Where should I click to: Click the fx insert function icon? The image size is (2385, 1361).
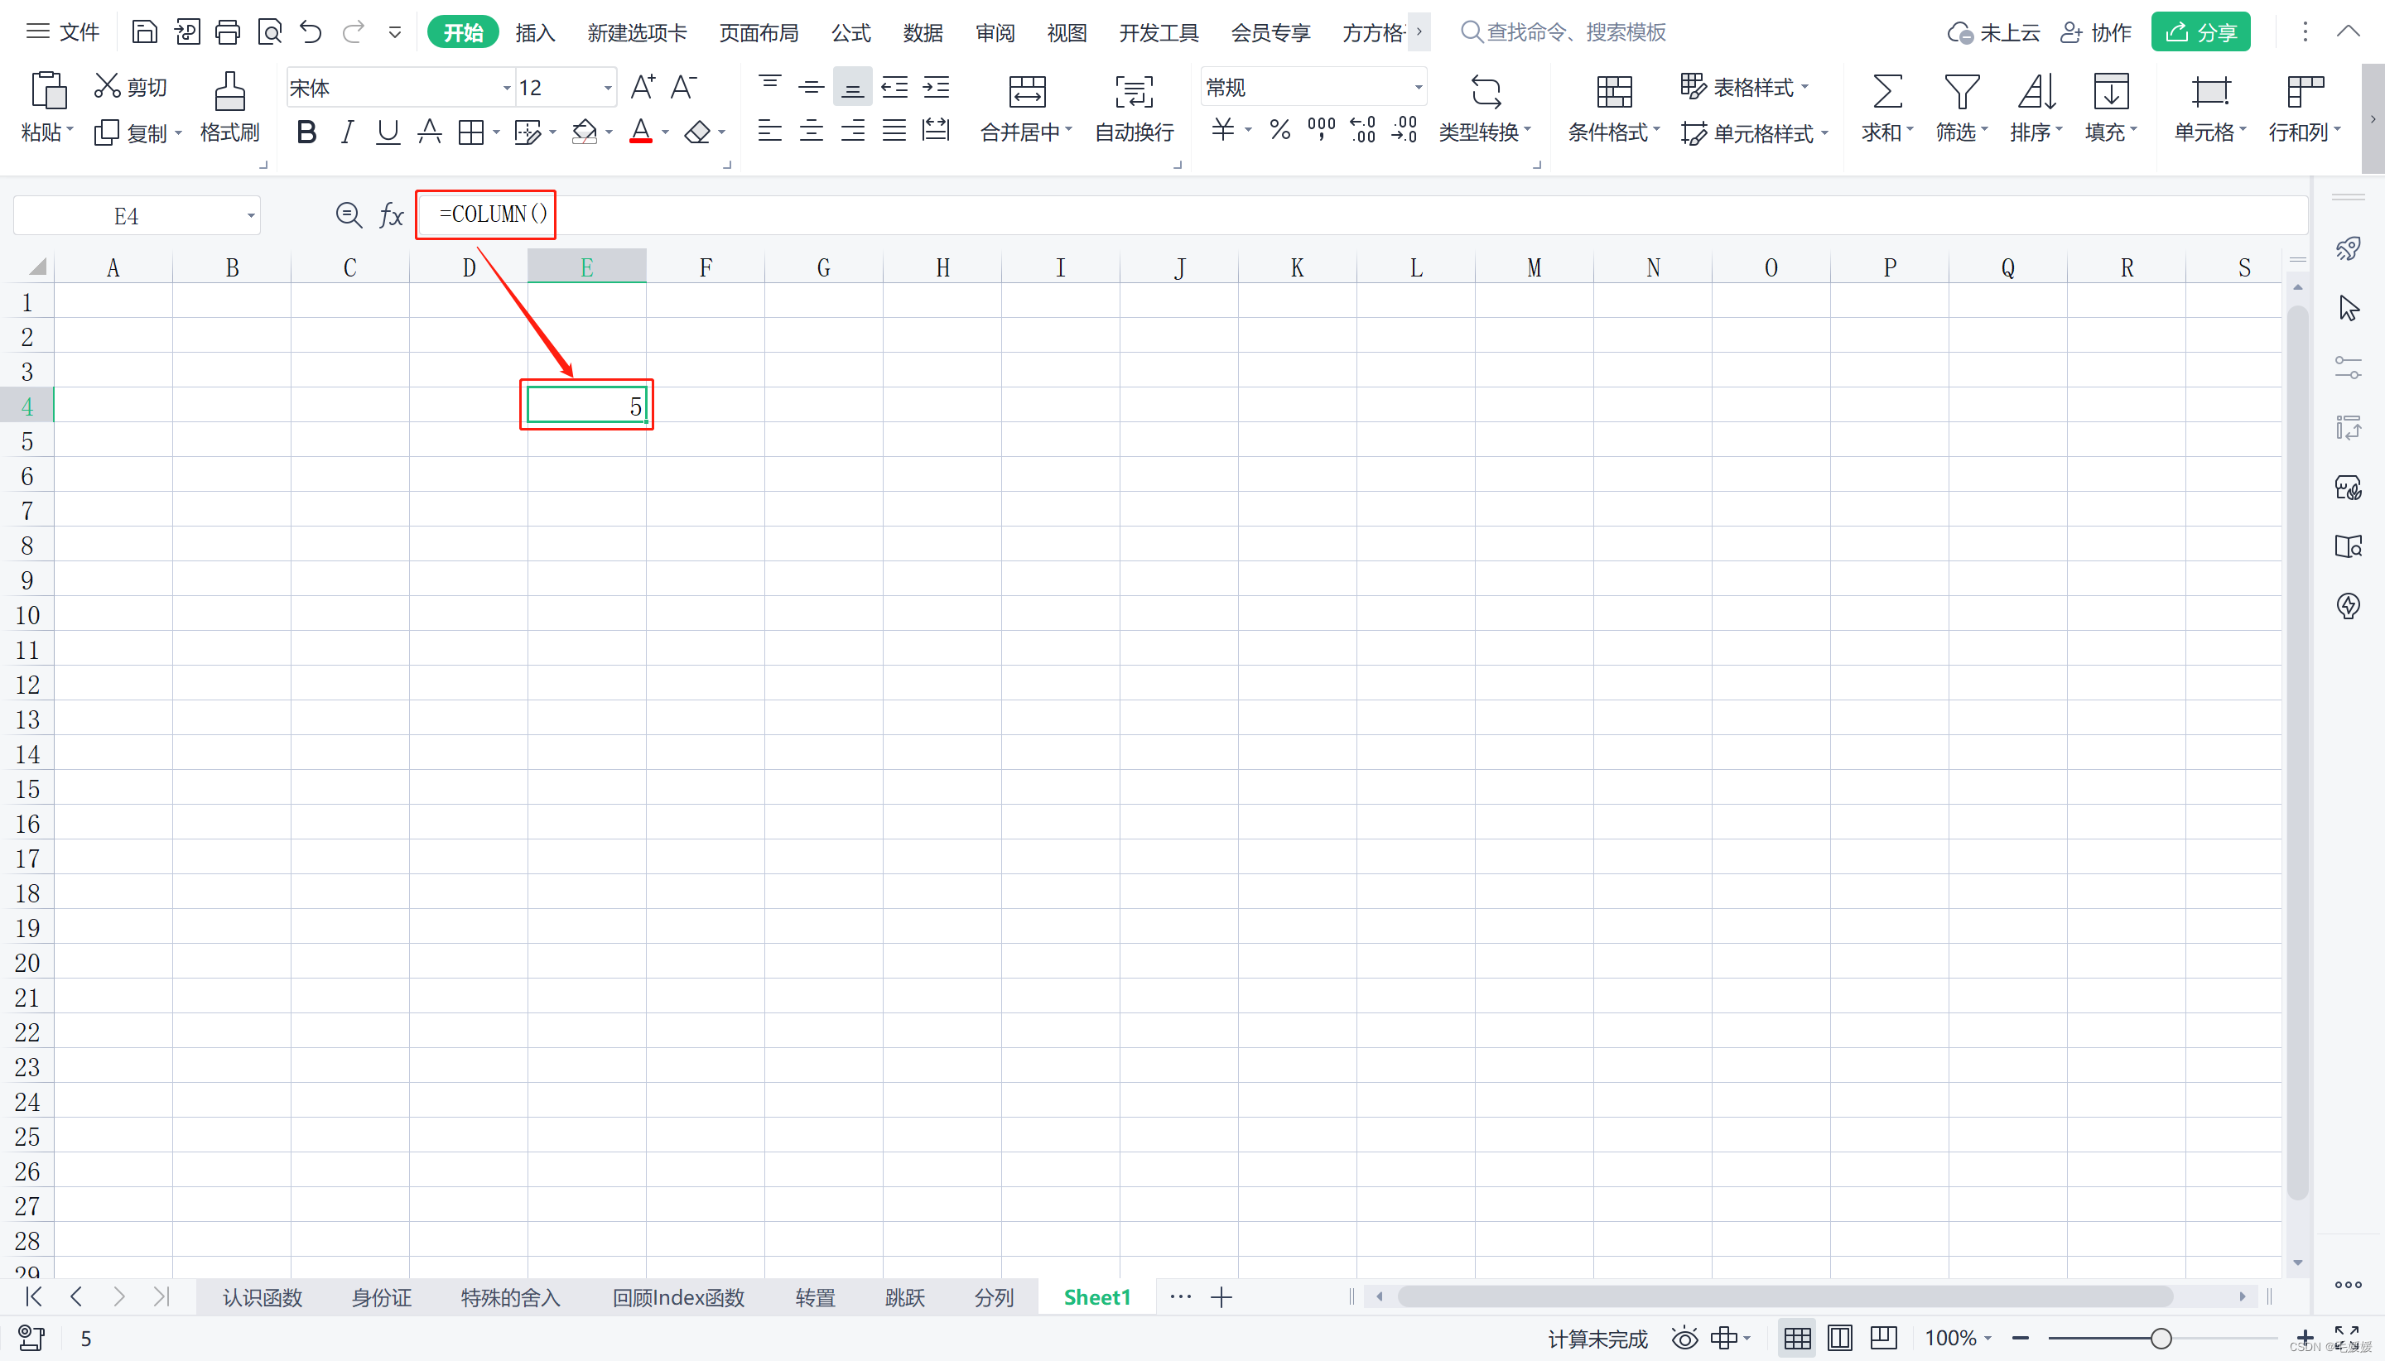(391, 216)
